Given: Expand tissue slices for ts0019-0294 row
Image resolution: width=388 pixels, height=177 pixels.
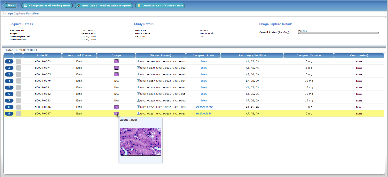Looking at the screenshot, I should (x=138, y=61).
